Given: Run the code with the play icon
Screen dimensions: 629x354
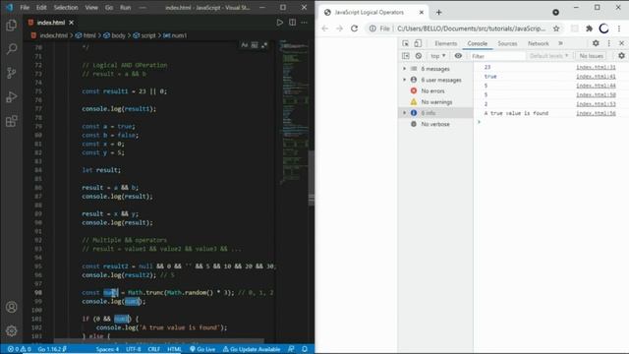Looking at the screenshot, I should [279, 23].
